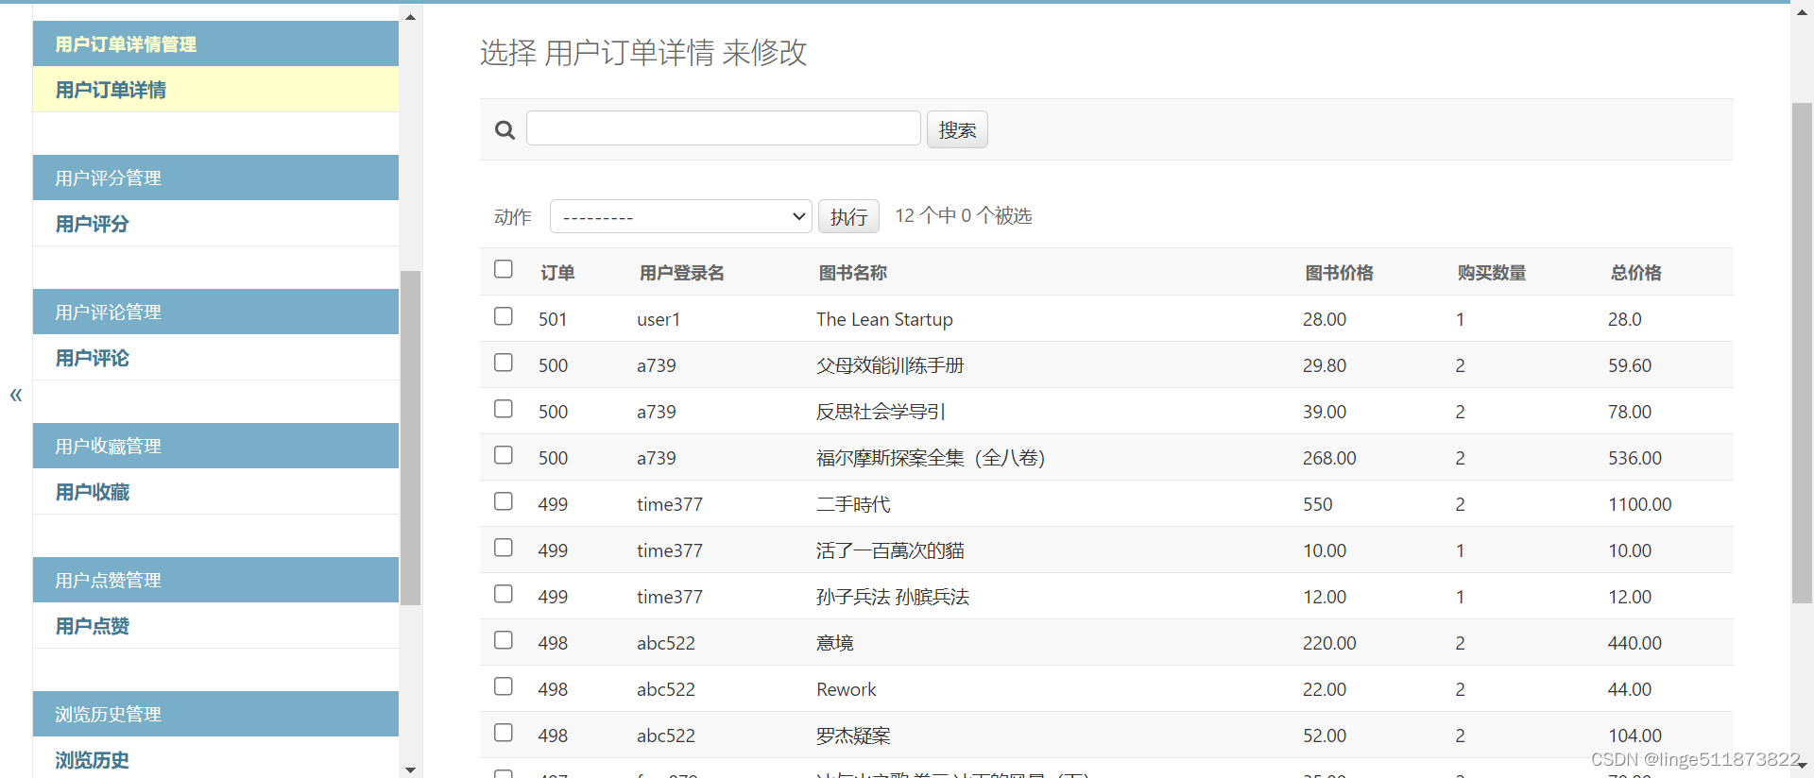Click the 搜索 search button
Screen dimensions: 1814x778
(x=957, y=129)
